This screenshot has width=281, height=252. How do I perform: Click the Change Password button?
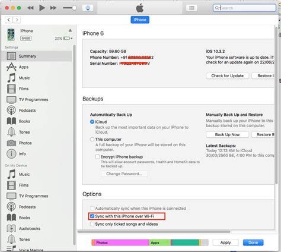click(124, 174)
